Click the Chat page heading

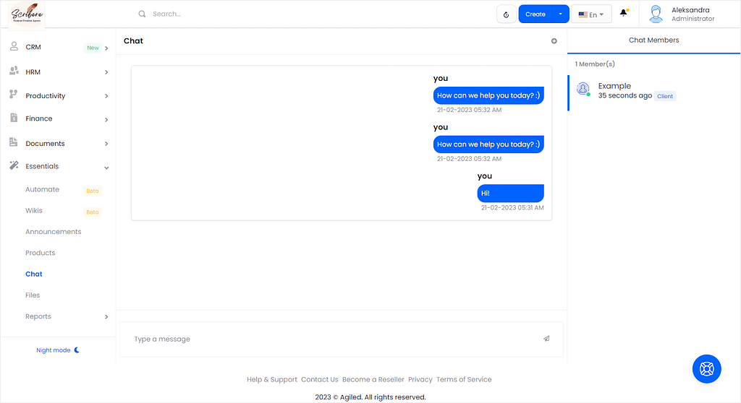(x=133, y=41)
